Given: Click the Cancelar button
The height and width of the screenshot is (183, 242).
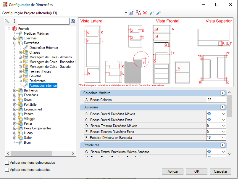Looking at the screenshot, I should click(x=220, y=171).
